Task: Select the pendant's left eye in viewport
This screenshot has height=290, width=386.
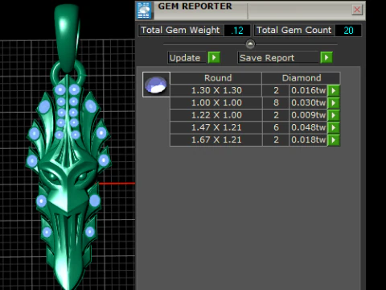Action: point(52,176)
